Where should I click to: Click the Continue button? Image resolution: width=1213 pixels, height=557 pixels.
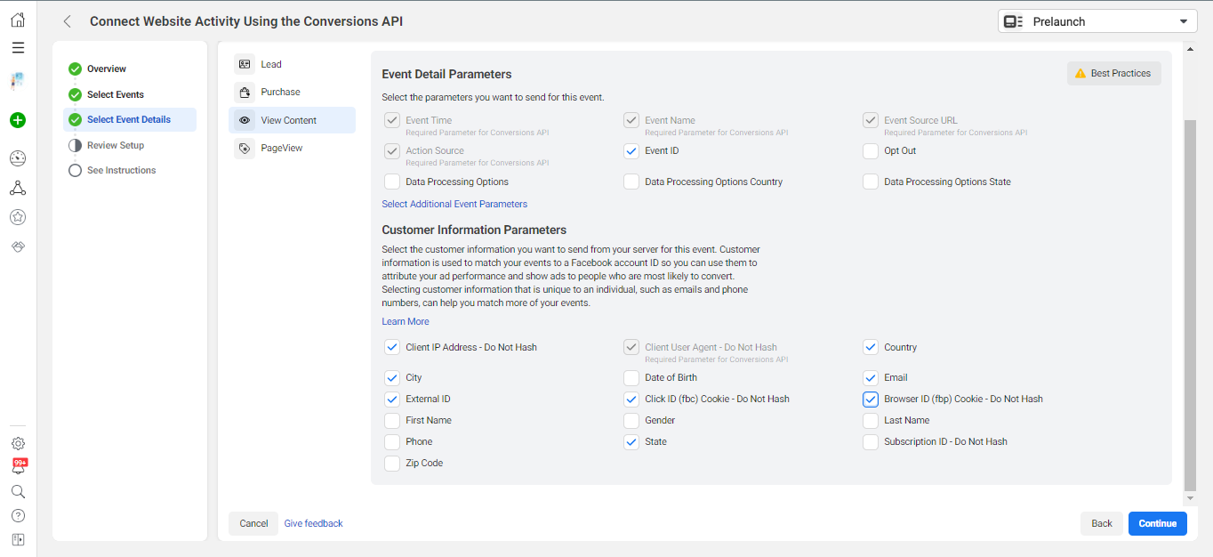(1157, 523)
